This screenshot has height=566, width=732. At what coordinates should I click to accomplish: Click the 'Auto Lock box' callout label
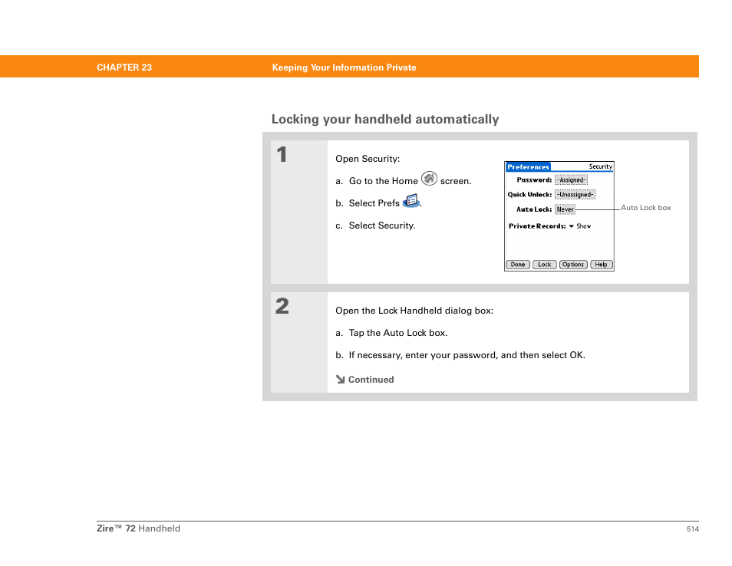(645, 208)
